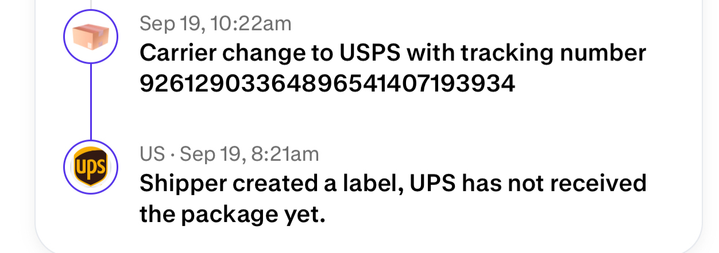Click the "US" country label before the date
The width and height of the screenshot is (719, 253).
[151, 154]
